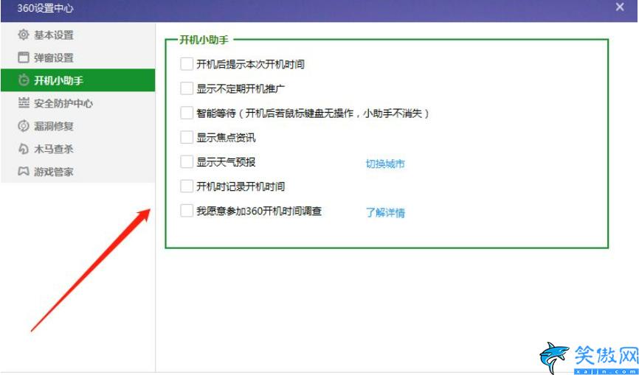Tick the 显示不定期开机推广 checkbox
Image resolution: width=639 pixels, height=375 pixels.
click(x=187, y=88)
